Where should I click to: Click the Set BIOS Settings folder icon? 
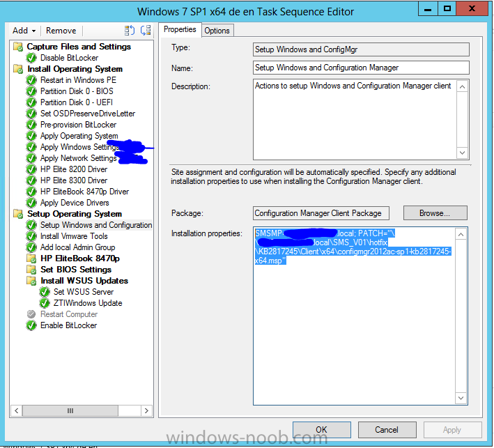pyautogui.click(x=31, y=270)
